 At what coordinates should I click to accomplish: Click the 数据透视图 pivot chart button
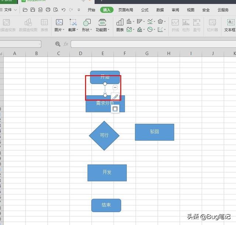point(28,25)
